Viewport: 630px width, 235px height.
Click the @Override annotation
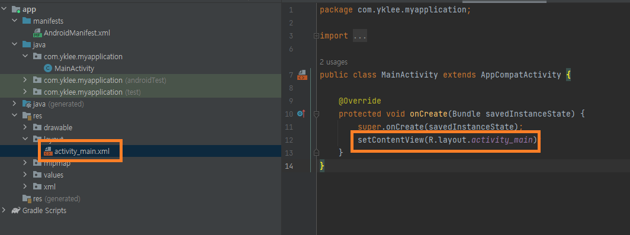click(x=360, y=101)
